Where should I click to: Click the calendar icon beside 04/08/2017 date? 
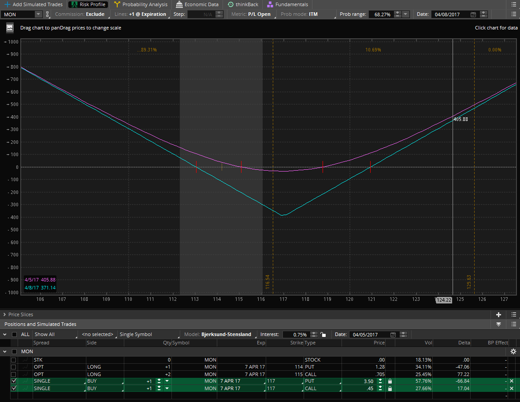coord(473,14)
